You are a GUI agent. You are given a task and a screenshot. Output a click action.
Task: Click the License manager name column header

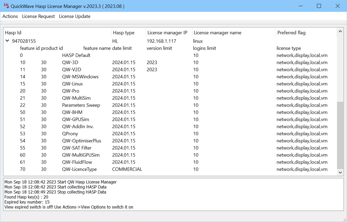(x=234, y=33)
